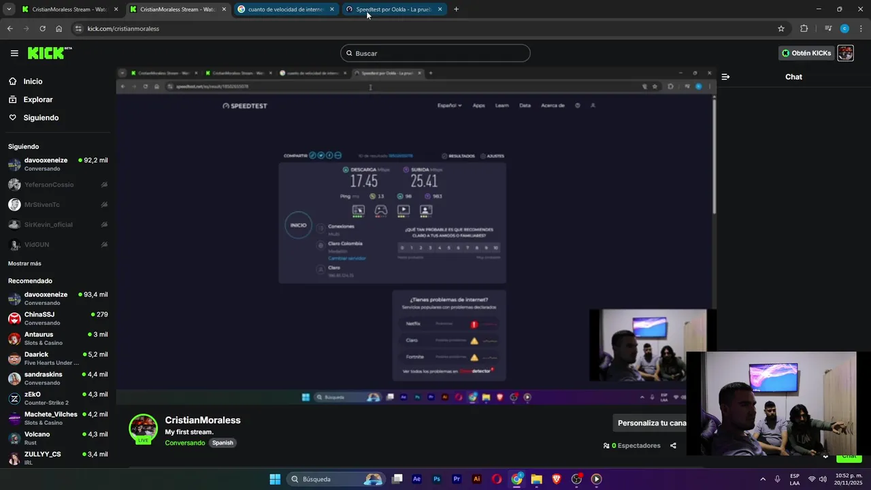Open recommended channel Daarick

pyautogui.click(x=58, y=358)
